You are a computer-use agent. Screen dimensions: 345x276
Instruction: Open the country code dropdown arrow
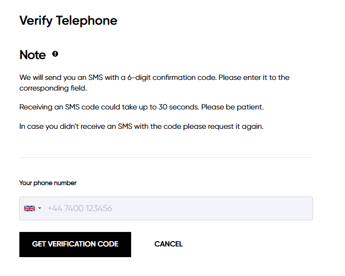coord(40,209)
